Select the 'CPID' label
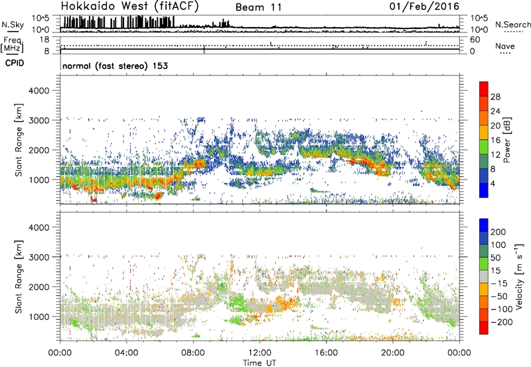531x367 pixels. pos(15,63)
